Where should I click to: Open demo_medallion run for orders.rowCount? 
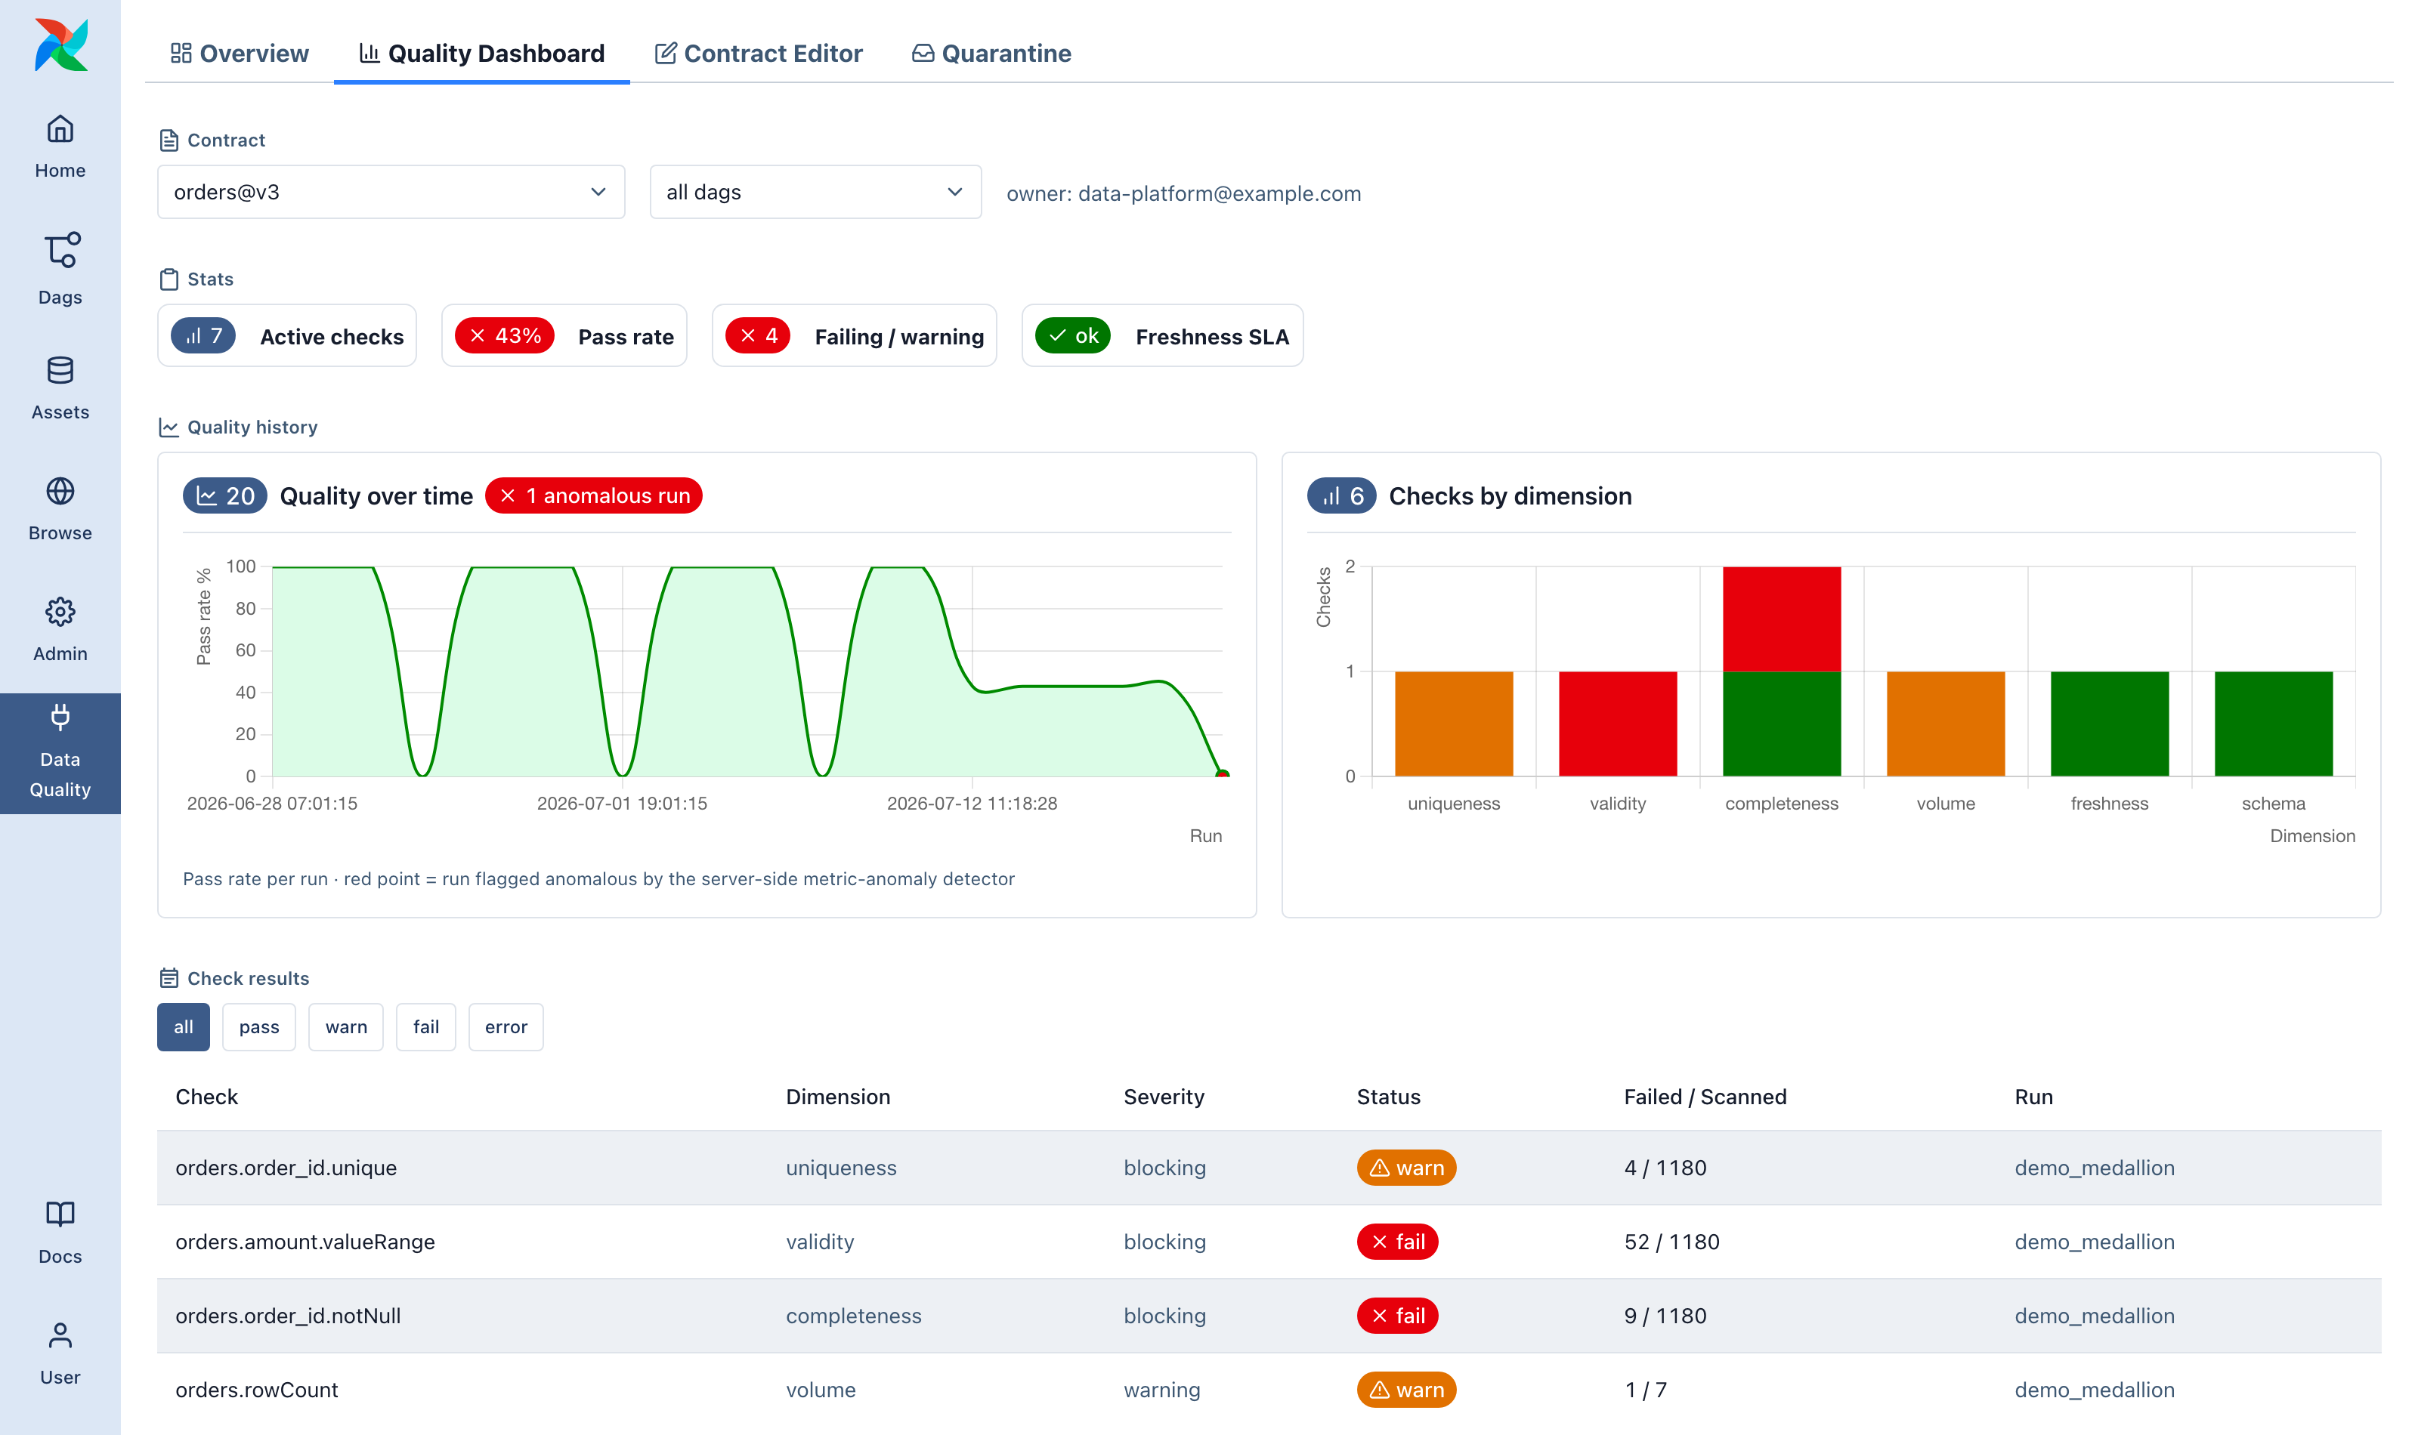point(2095,1390)
